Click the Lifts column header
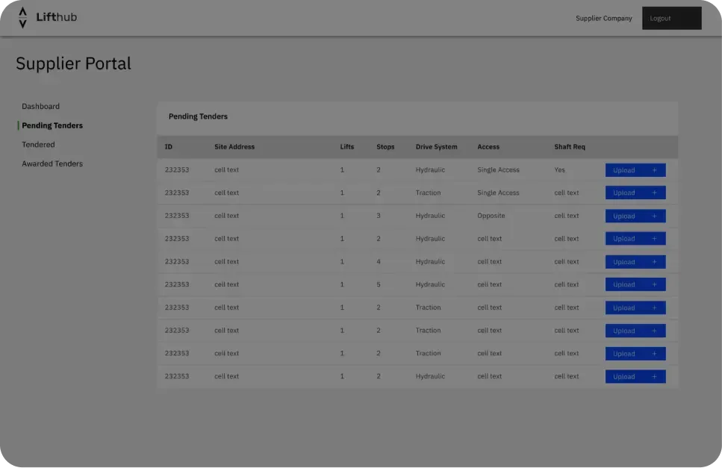 (347, 147)
